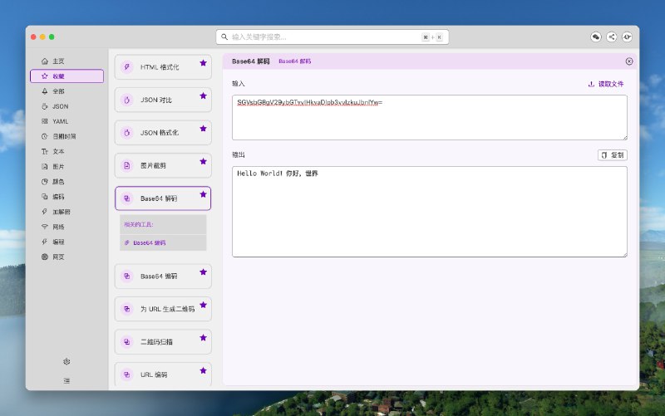Open settings via the gear icon in the sidebar

[x=66, y=361]
